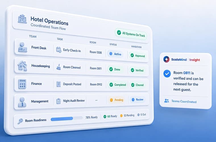Select the Front Desk person icon
The width and height of the screenshot is (216, 142).
coord(22,47)
